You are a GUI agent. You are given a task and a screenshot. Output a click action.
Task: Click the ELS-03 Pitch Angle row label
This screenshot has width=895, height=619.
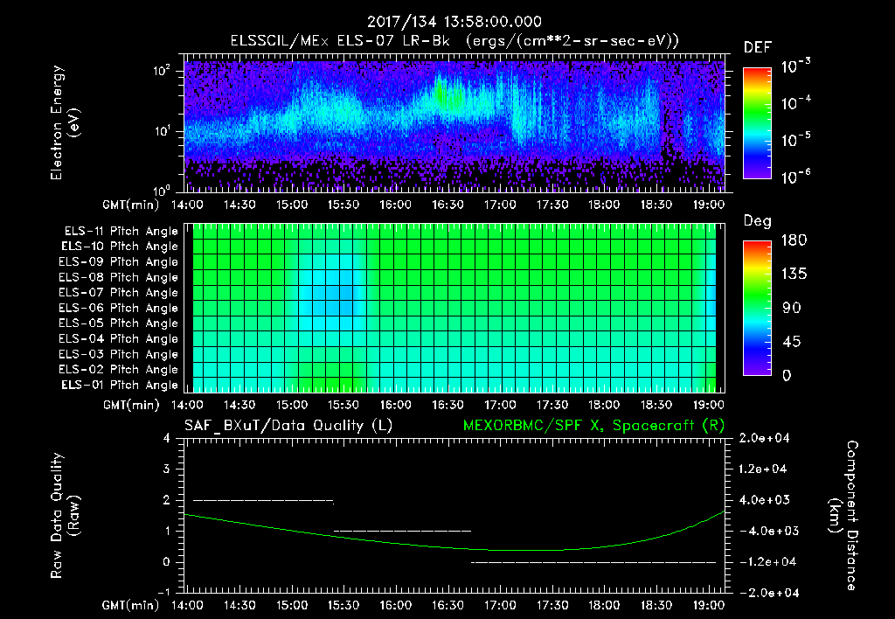coord(119,354)
